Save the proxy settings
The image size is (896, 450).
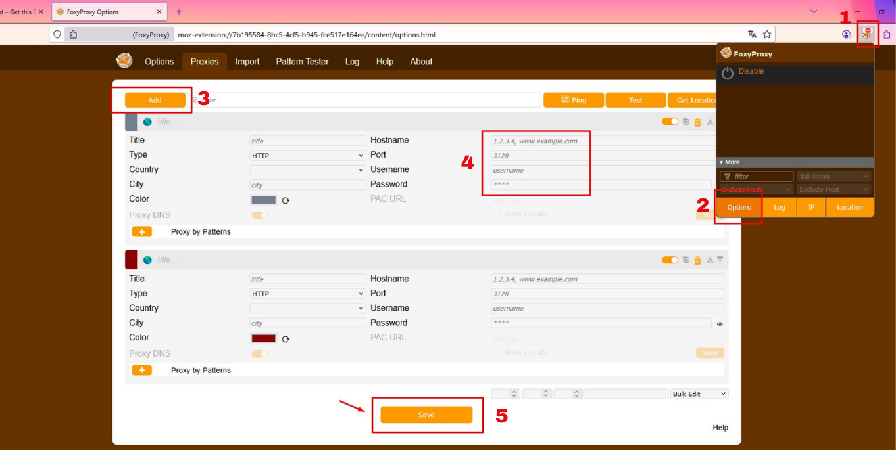[426, 415]
